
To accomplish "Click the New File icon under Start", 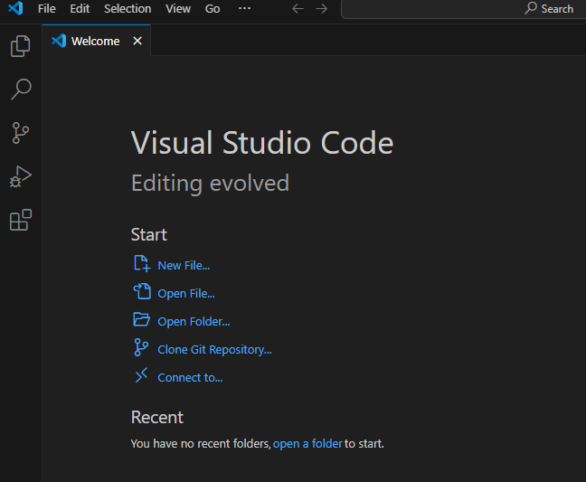I will point(142,263).
